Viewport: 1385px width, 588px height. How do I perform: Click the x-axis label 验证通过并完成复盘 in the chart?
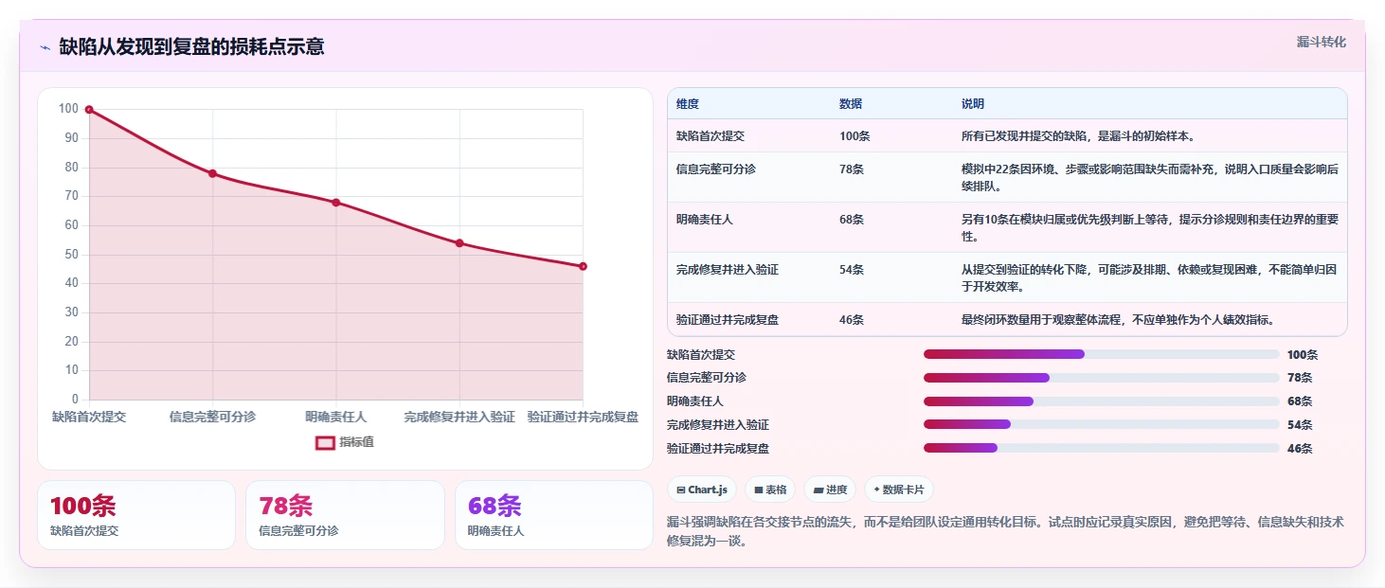(x=583, y=417)
